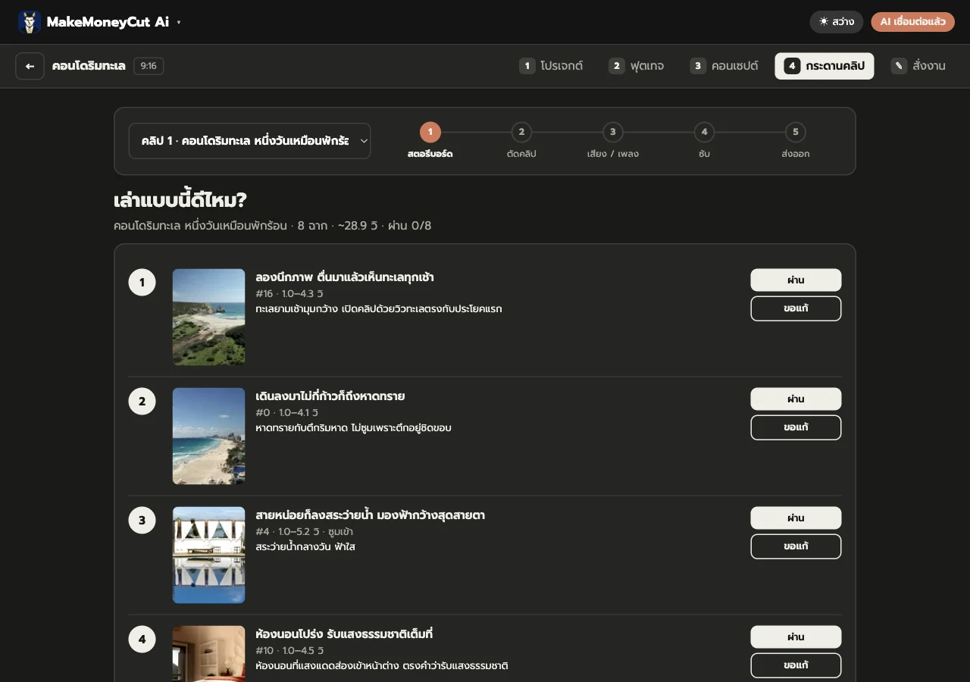Image resolution: width=970 pixels, height=682 pixels.
Task: Open the sea view thumbnail of scene 1
Action: click(x=209, y=318)
